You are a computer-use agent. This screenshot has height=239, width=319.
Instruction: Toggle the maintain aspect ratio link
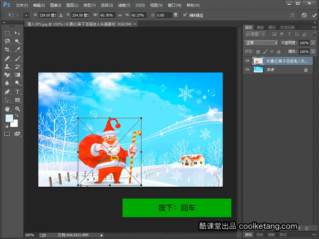tap(120, 15)
